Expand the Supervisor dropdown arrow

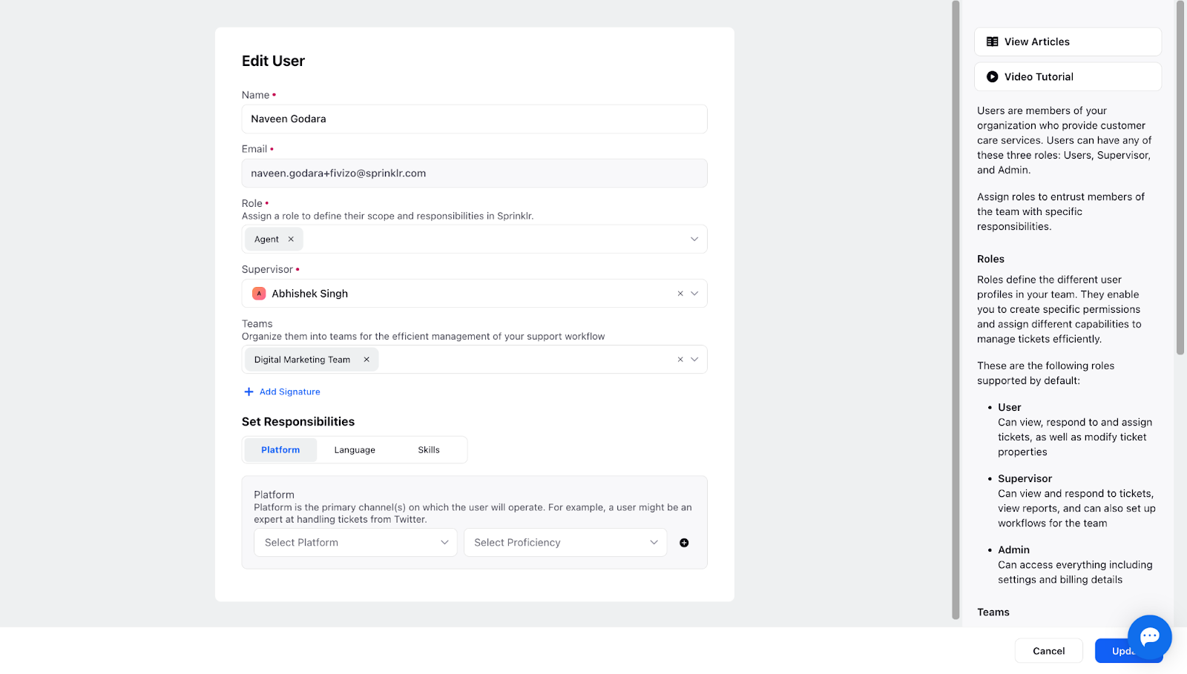pyautogui.click(x=694, y=294)
